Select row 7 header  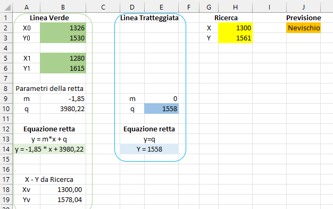[x=6, y=78]
